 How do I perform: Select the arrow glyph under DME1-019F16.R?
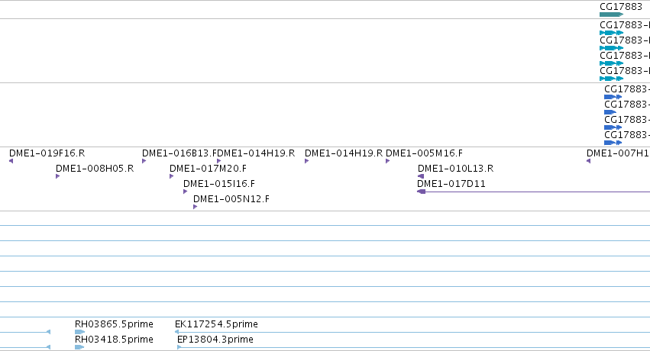(11, 161)
